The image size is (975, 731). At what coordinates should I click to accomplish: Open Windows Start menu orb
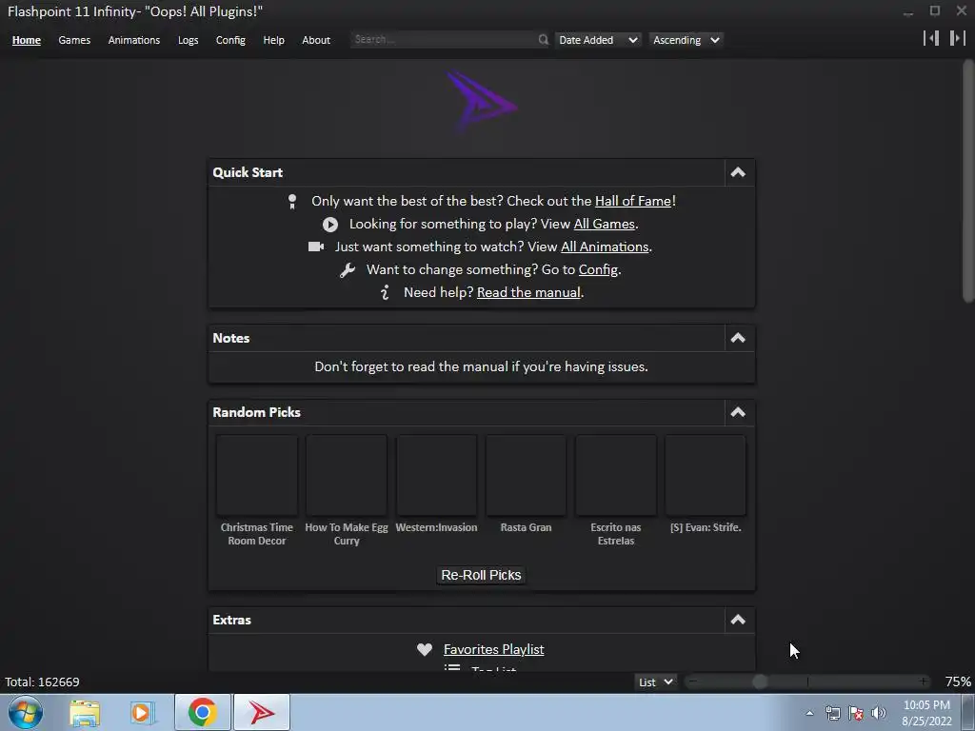pyautogui.click(x=26, y=712)
